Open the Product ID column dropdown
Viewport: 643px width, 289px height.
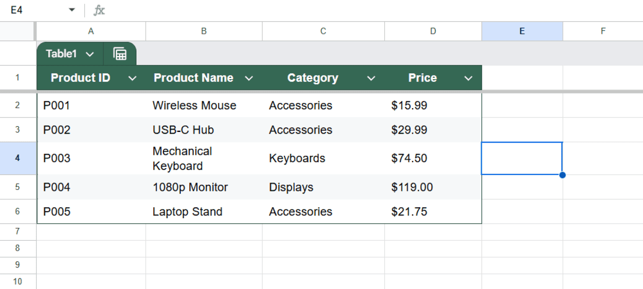click(132, 78)
